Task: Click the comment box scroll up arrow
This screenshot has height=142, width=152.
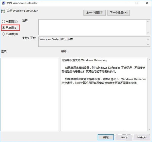Action: tap(148, 22)
